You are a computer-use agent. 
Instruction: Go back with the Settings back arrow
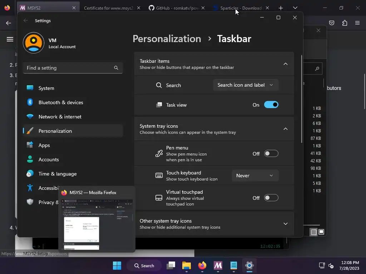point(26,20)
